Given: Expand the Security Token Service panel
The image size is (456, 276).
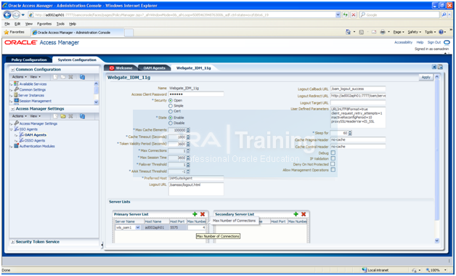Looking at the screenshot, I should pyautogui.click(x=12, y=242).
